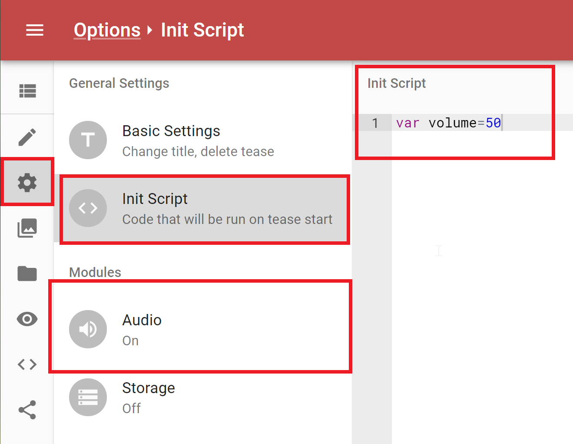
Task: Follow the Options breadcrumb link
Action: 107,30
